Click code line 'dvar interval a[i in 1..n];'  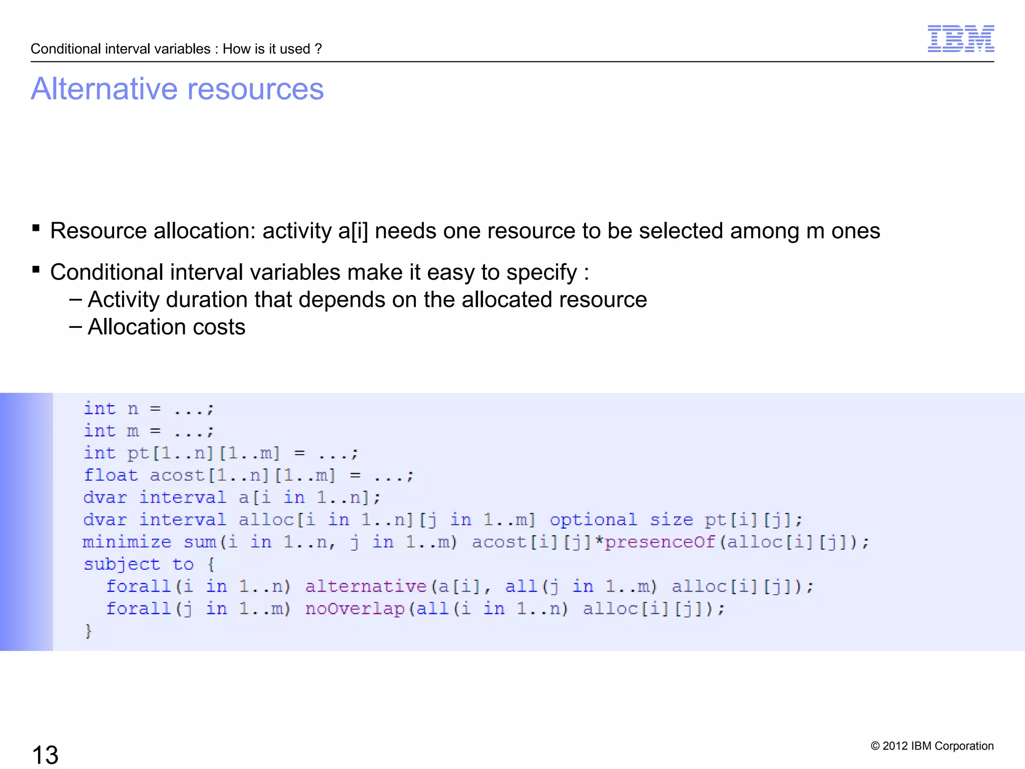click(x=232, y=498)
